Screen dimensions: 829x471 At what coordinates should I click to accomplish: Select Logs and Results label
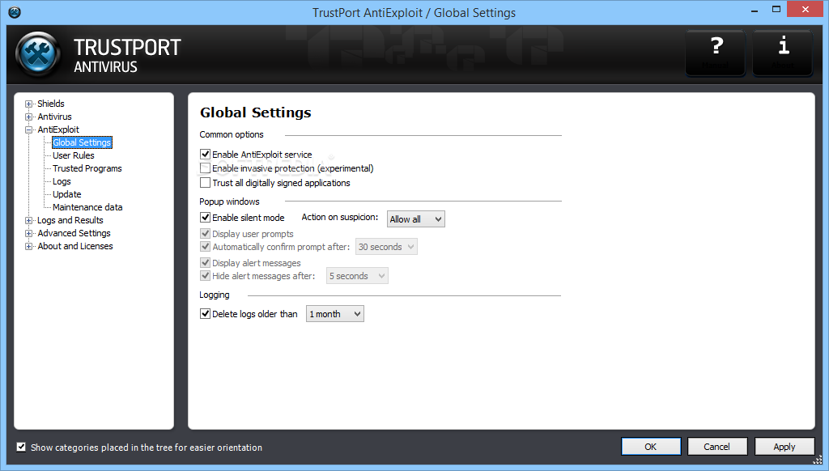(70, 220)
